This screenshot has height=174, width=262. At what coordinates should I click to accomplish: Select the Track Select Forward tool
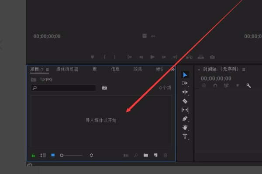point(185,83)
